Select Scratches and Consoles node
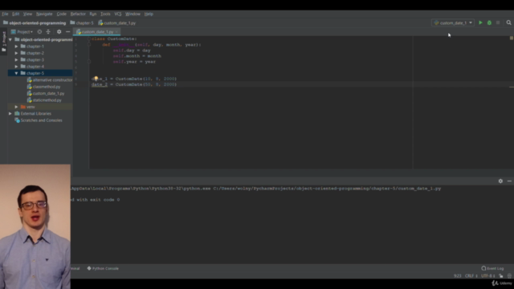Screen dimensions: 514x289 coord(39,120)
